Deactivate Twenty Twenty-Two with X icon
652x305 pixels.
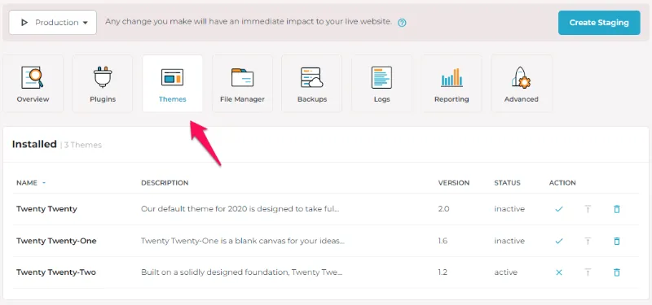click(559, 272)
